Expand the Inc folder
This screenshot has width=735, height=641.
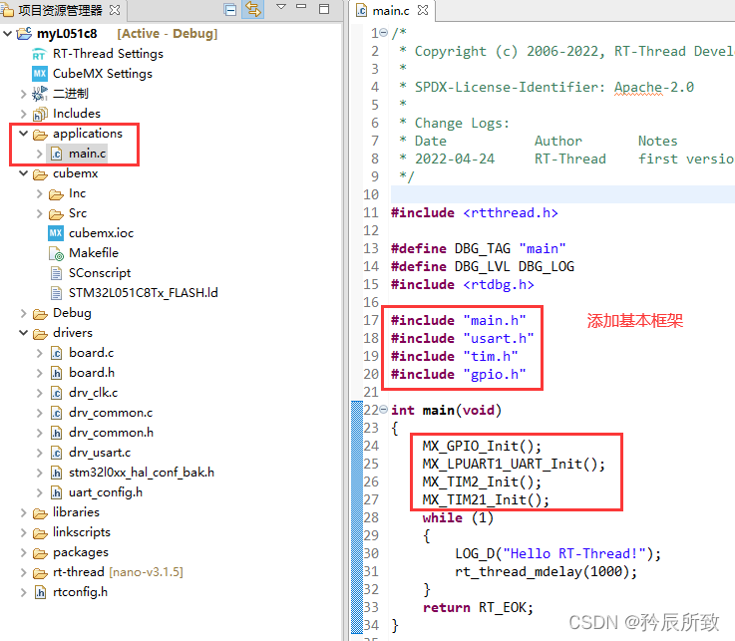(x=39, y=194)
